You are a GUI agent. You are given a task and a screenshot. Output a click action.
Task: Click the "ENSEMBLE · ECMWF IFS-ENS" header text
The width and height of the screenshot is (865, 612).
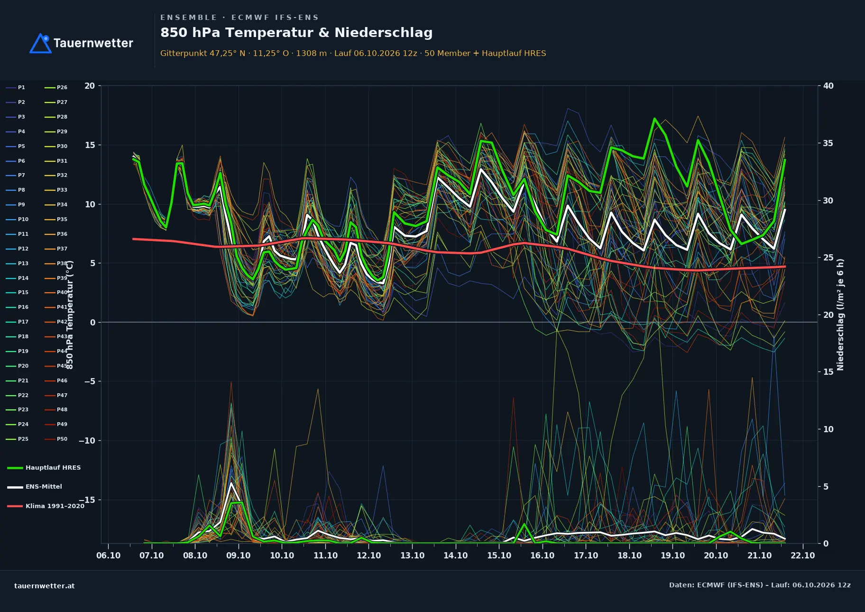pos(239,18)
